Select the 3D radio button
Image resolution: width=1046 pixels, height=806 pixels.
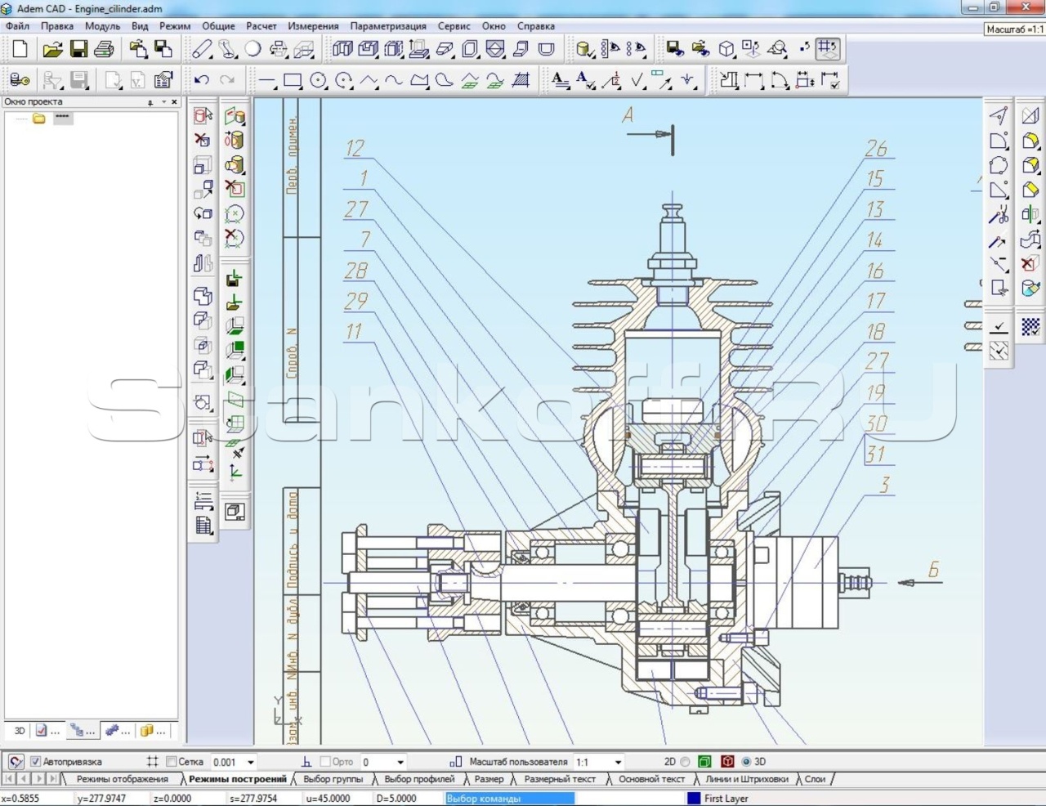click(746, 762)
